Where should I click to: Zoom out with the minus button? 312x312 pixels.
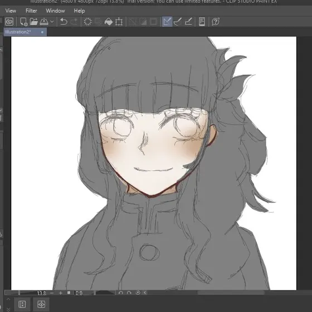52,293
